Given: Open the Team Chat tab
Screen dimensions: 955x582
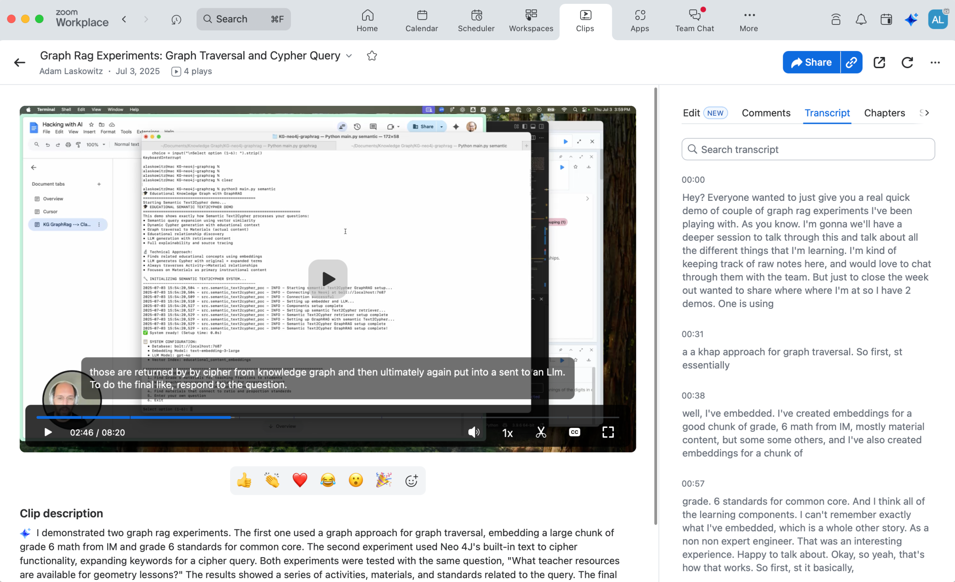Looking at the screenshot, I should point(694,20).
